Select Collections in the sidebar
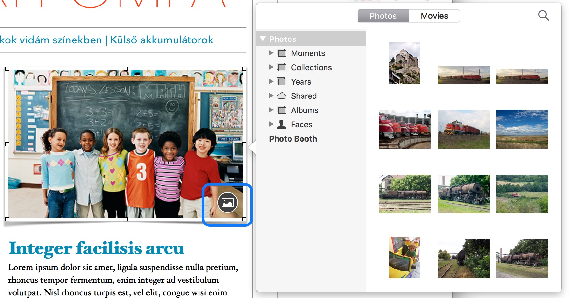 311,67
